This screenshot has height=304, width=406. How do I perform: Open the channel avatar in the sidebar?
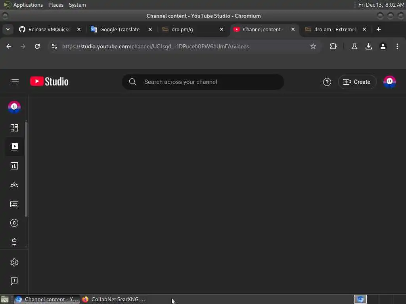(x=14, y=107)
